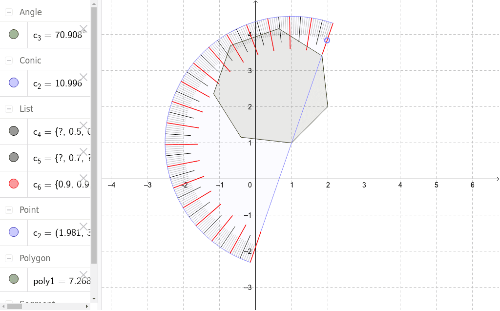Toggle visibility of angle c3
Image resolution: width=500 pixels, height=311 pixels.
[x=14, y=34]
